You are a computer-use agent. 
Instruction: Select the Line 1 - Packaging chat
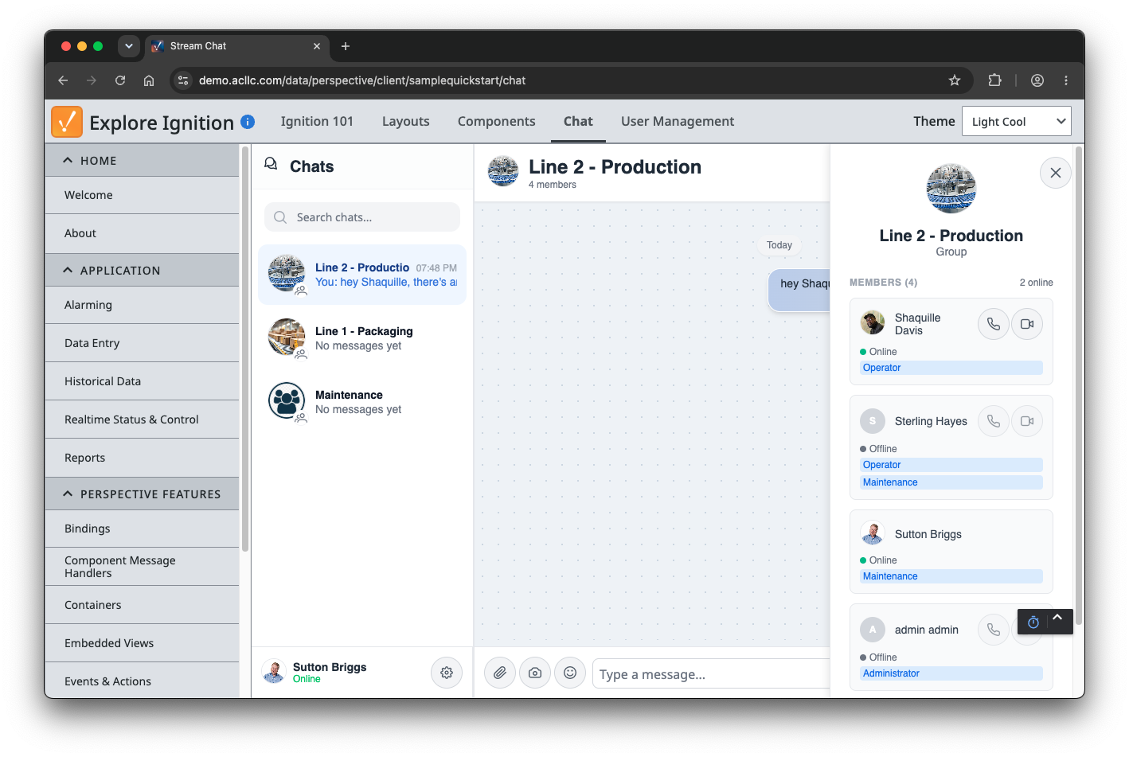point(362,338)
